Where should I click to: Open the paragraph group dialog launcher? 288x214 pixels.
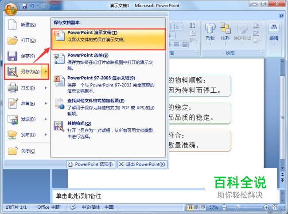tap(197, 52)
